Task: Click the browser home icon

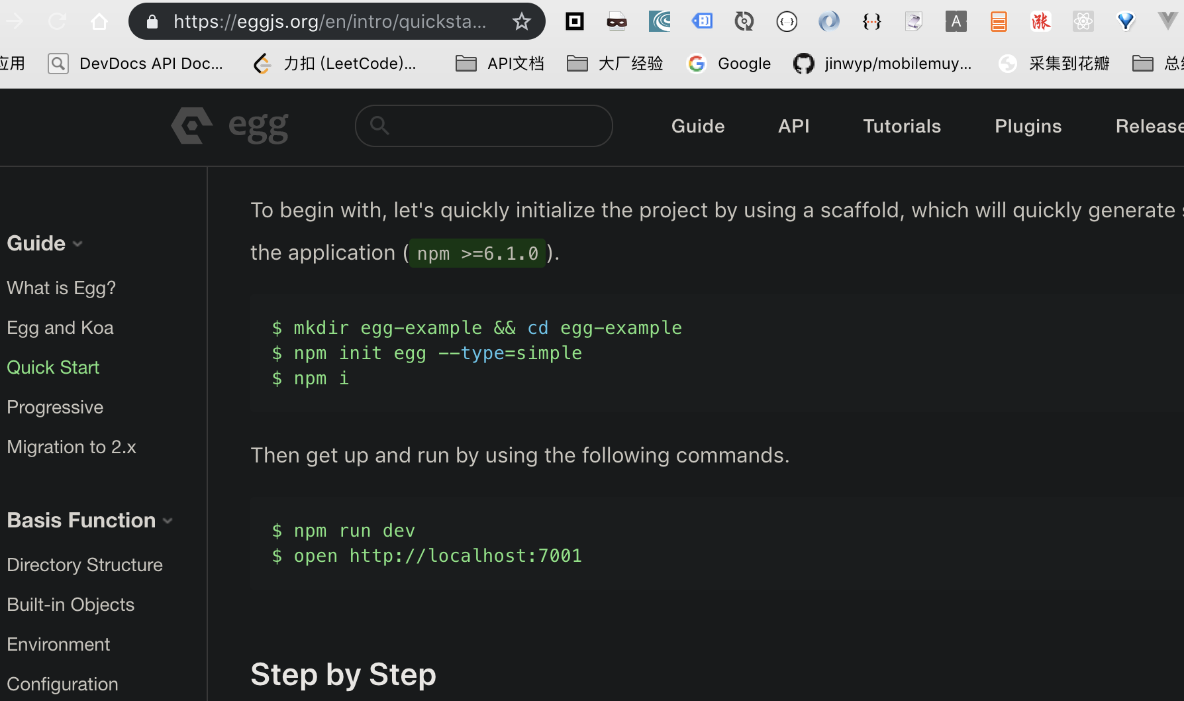Action: 99,22
